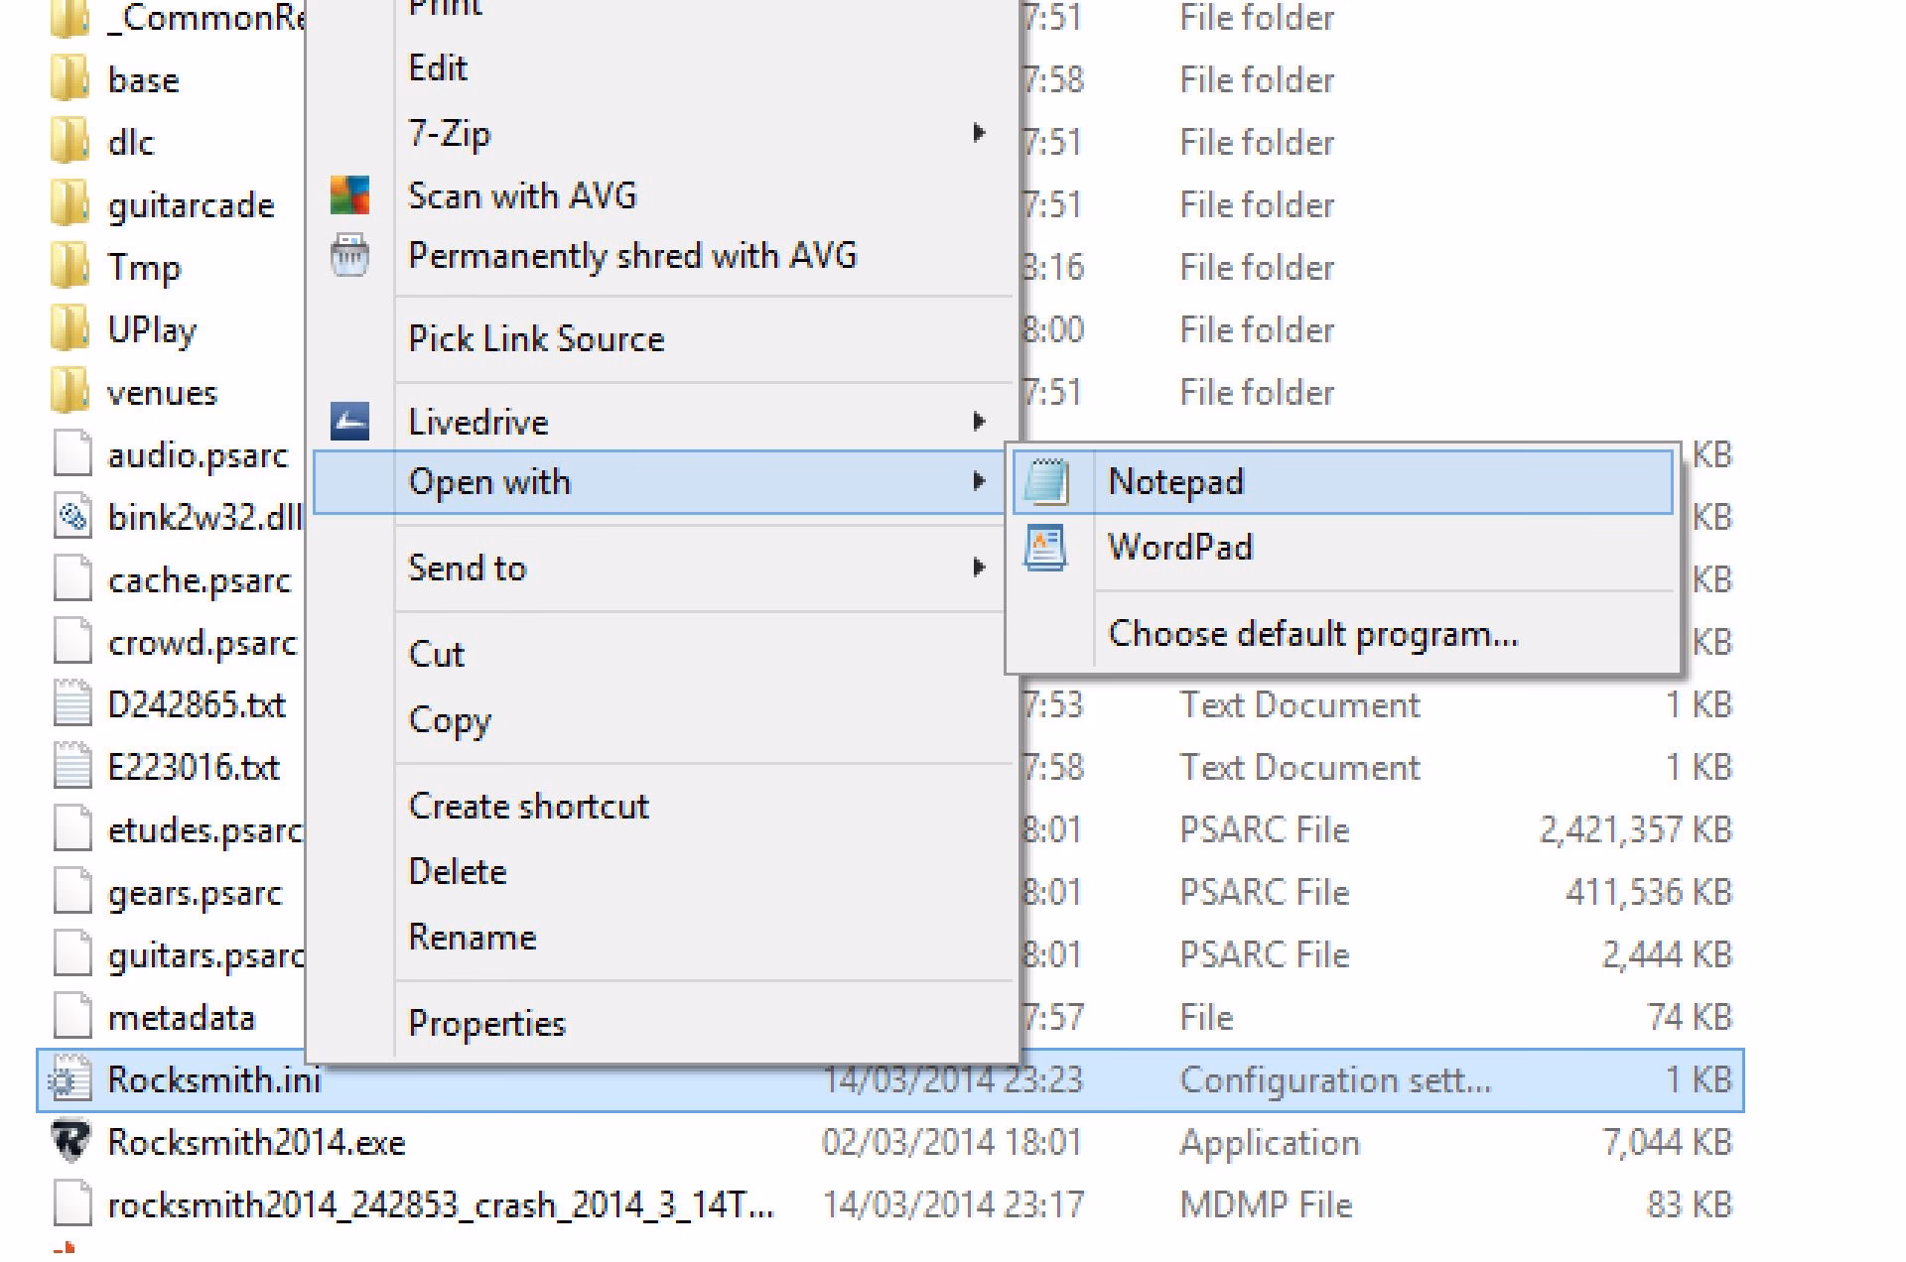Viewport: 1906px width, 1262px height.
Task: Click the audio.psarc file icon
Action: (71, 454)
